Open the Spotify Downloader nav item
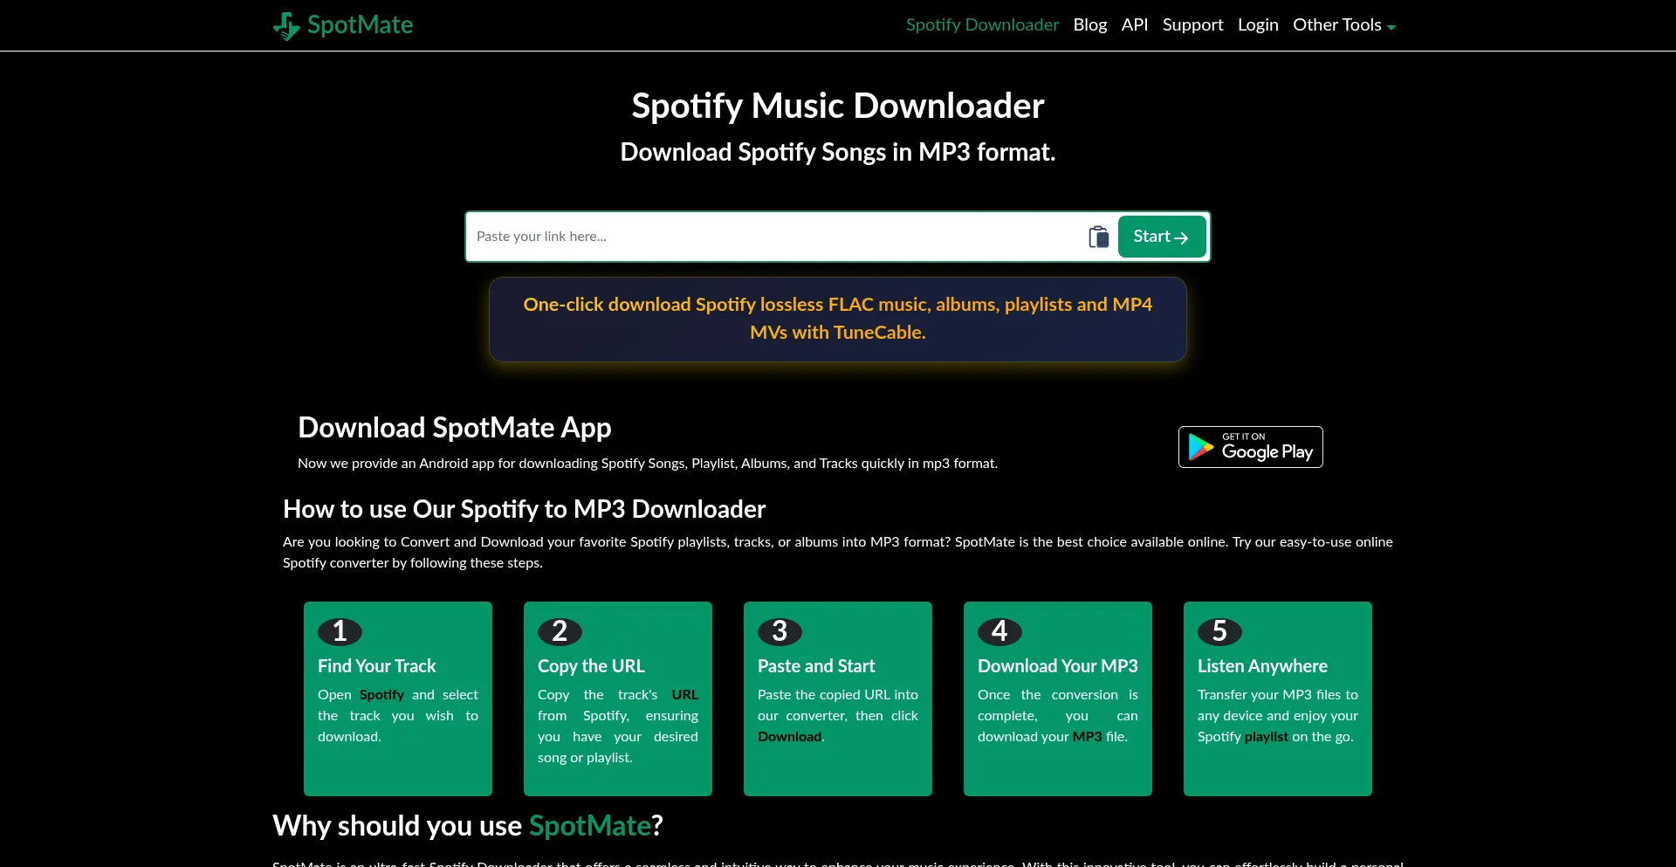Viewport: 1676px width, 867px height. pyautogui.click(x=982, y=24)
